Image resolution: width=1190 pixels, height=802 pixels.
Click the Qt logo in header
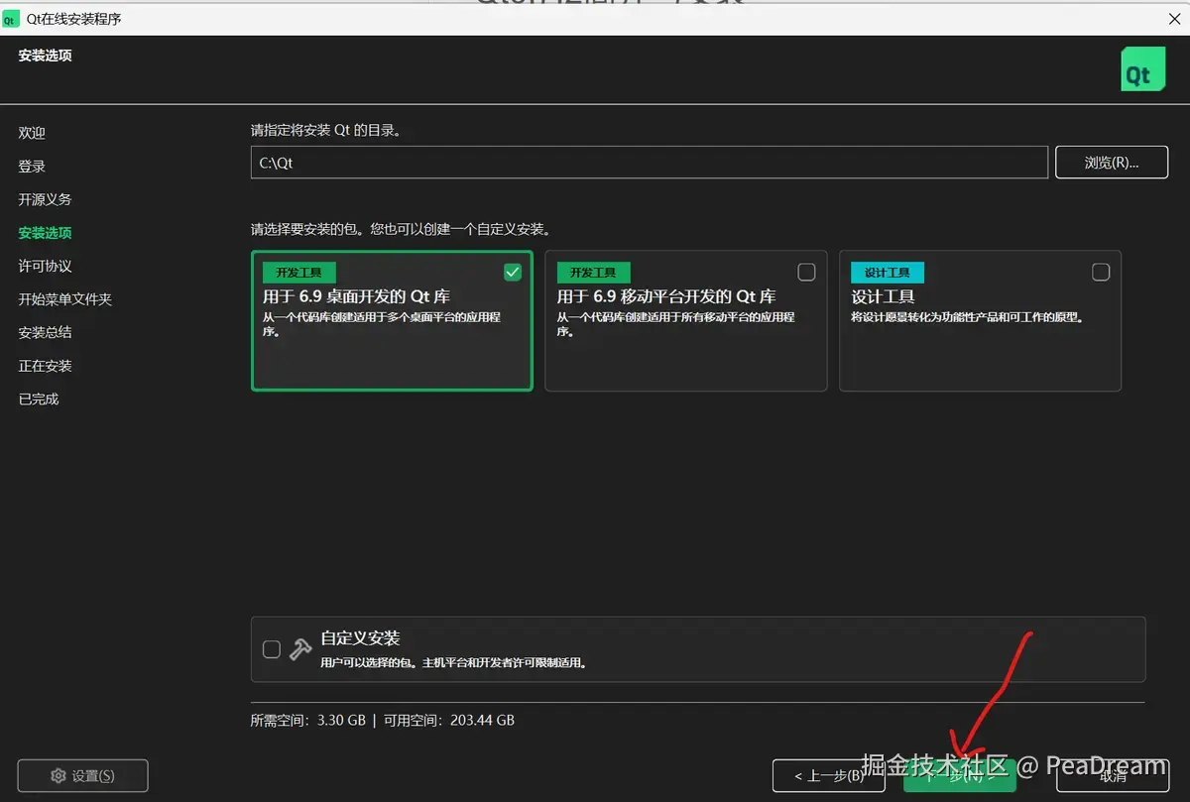coord(1143,69)
